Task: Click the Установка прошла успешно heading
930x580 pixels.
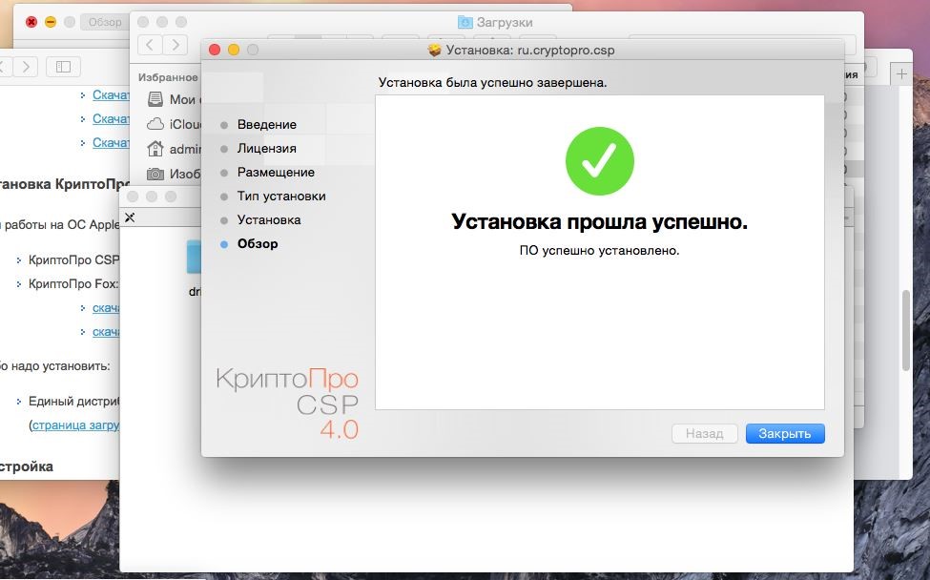Action: (600, 221)
